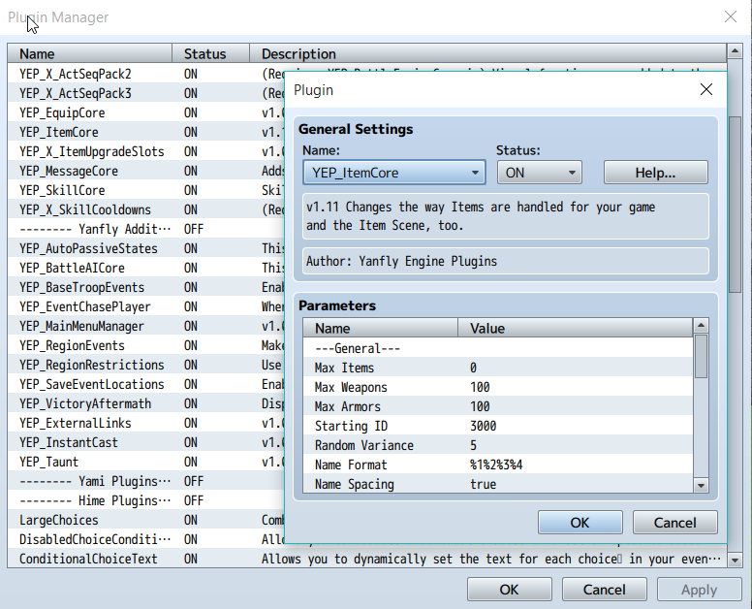Select the YEP_Taunt plugin row
This screenshot has width=752, height=609.
click(x=145, y=462)
